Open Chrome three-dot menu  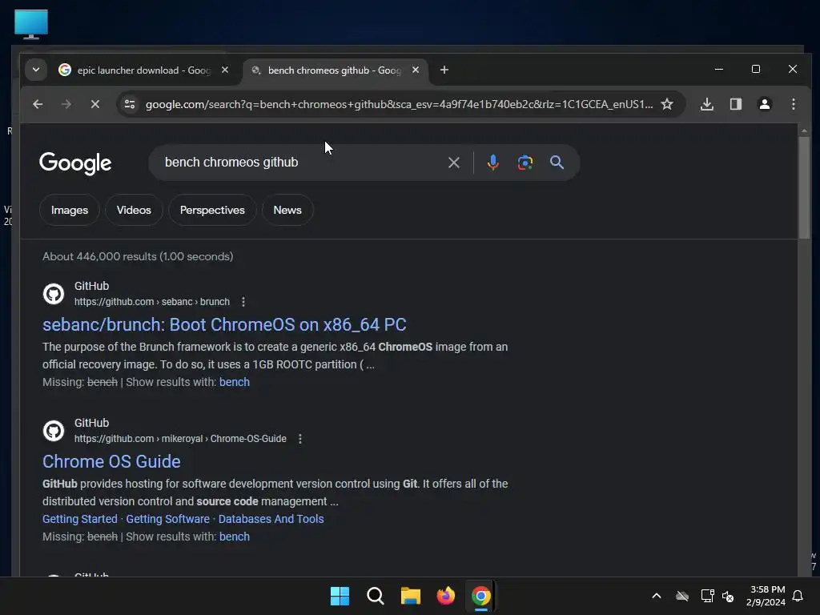point(794,104)
